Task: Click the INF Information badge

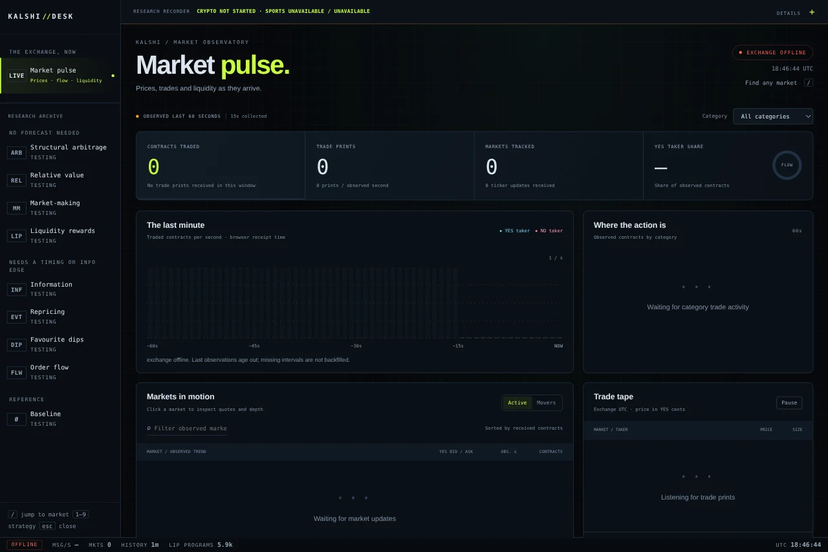Action: click(17, 290)
